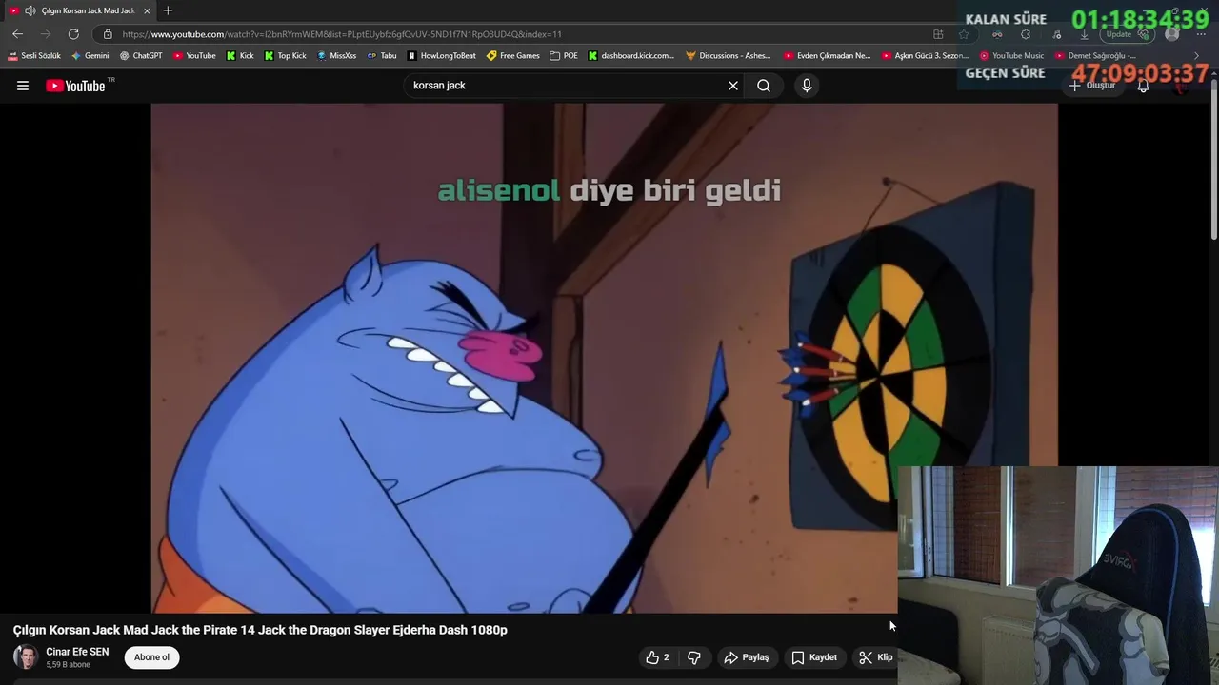The width and height of the screenshot is (1219, 685).
Task: Open the Gemini bookmark
Action: point(90,56)
